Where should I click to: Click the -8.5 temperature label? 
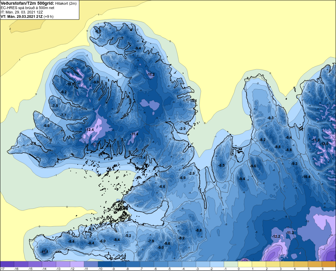pyautogui.click(x=221, y=165)
